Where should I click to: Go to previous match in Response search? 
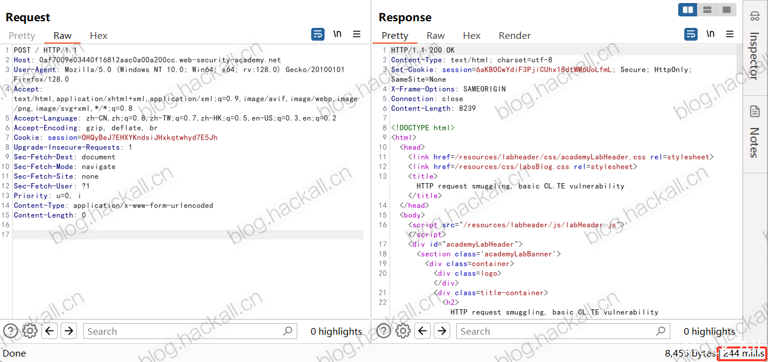click(x=423, y=331)
